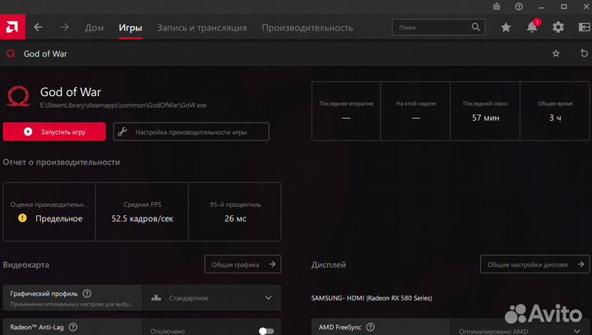Open favorites star in top toolbar

pos(506,27)
